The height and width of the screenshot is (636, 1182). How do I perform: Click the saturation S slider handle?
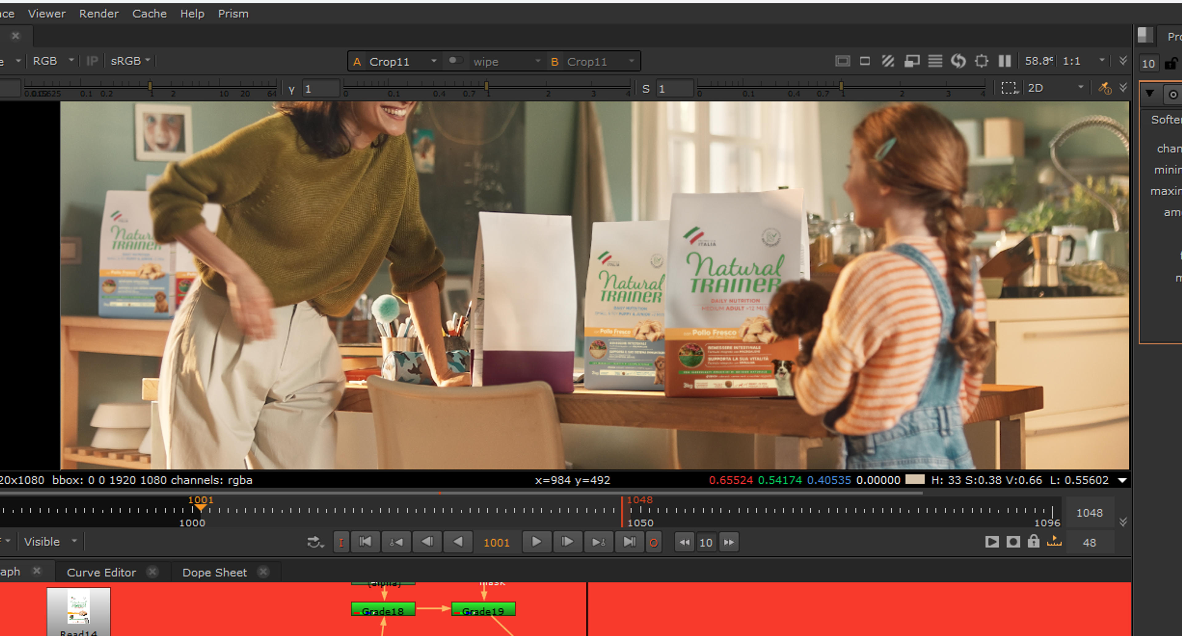pos(841,86)
